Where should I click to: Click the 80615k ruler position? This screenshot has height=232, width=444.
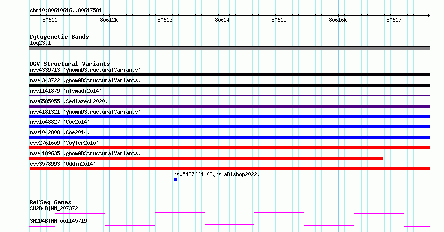pyautogui.click(x=280, y=20)
